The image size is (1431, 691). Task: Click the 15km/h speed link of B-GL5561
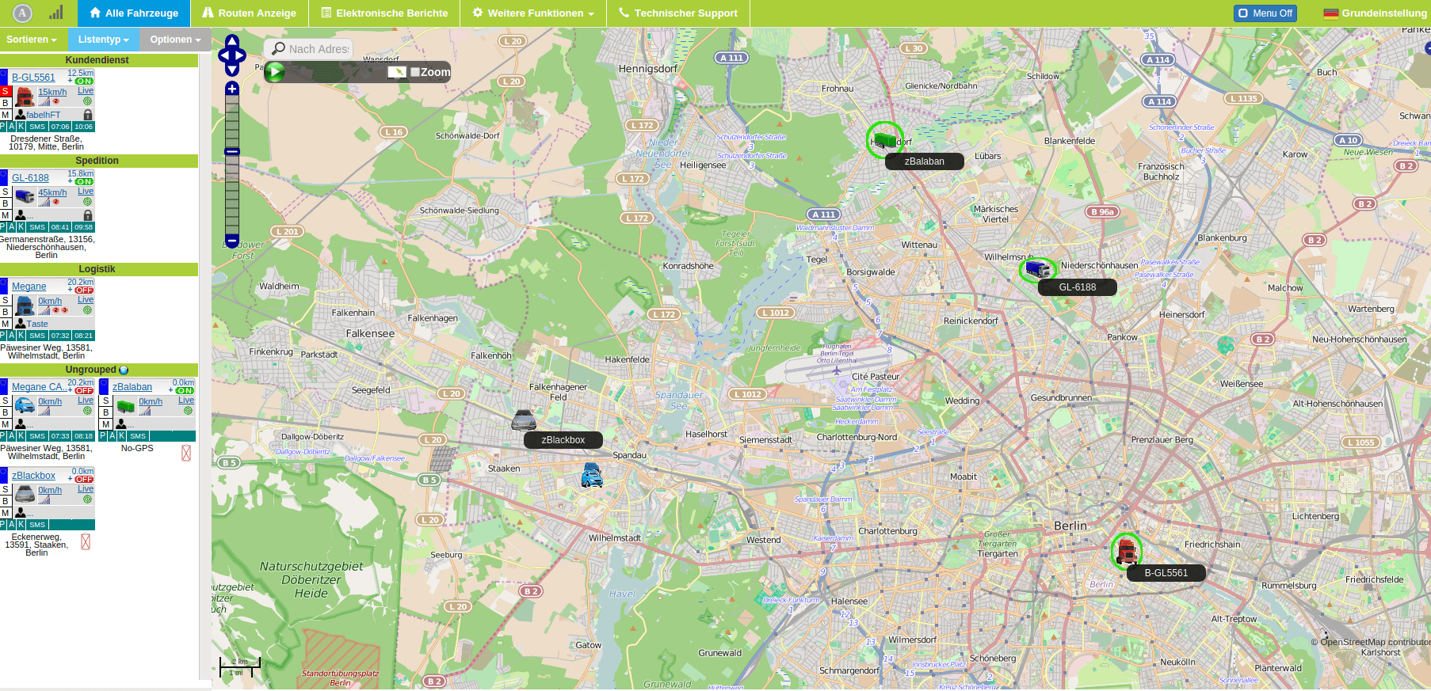(x=52, y=92)
